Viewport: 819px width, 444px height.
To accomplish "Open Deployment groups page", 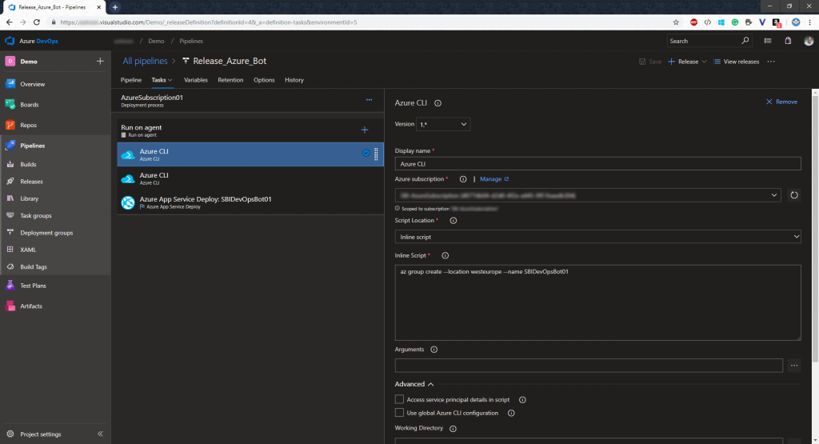I will [46, 233].
